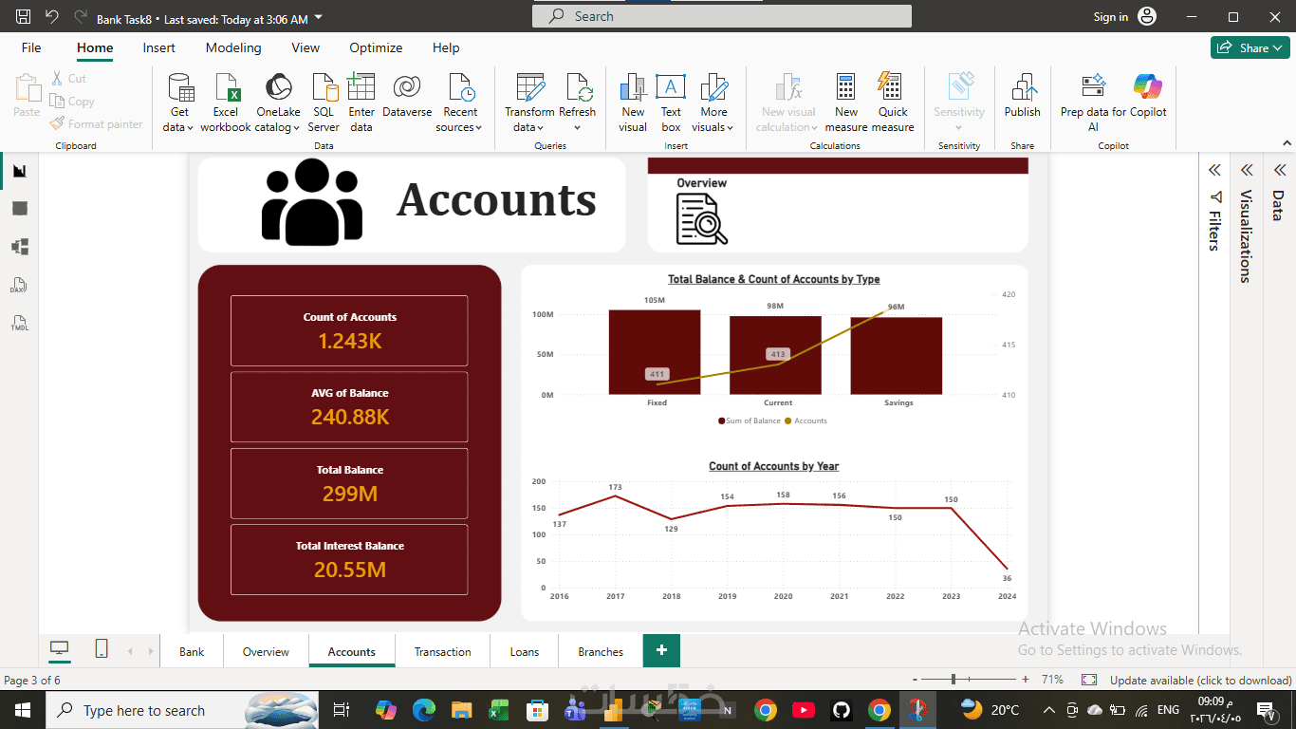Expand the Visualizations pane
Viewport: 1296px width, 729px height.
coord(1247,170)
